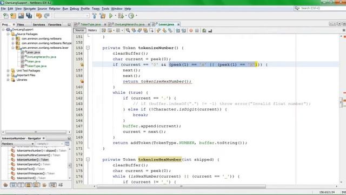This screenshot has height=195, width=346.
Task: Click the search magnifier icon in top bar
Action: 297,8
